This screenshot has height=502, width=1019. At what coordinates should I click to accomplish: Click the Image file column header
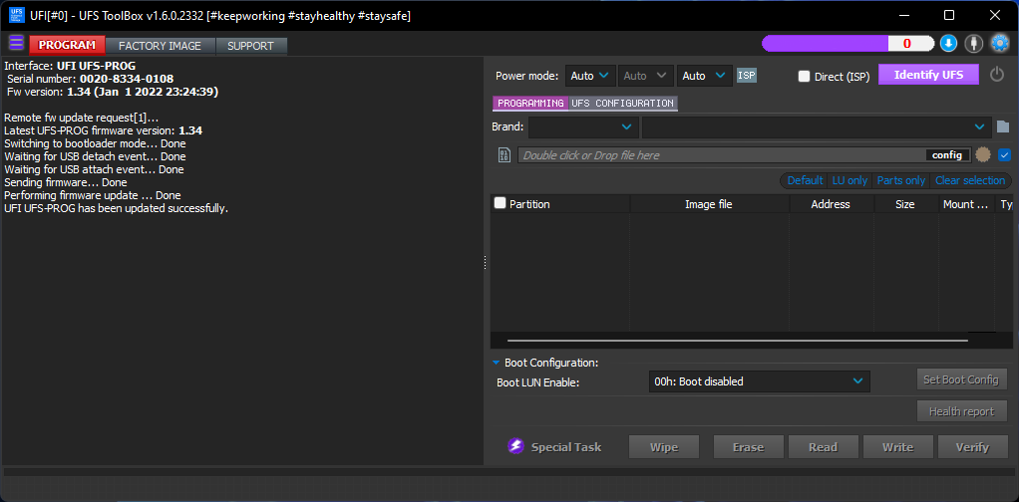coord(708,204)
